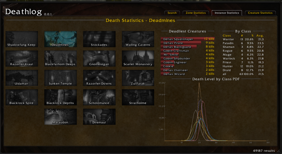282x154 pixels.
Task: Click the Goblin Craftsman creature row
Action: coord(188,51)
